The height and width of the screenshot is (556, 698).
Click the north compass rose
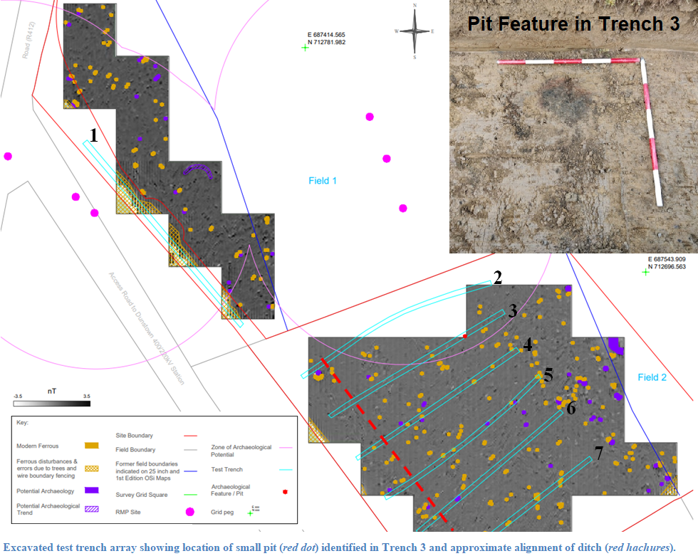click(x=415, y=32)
